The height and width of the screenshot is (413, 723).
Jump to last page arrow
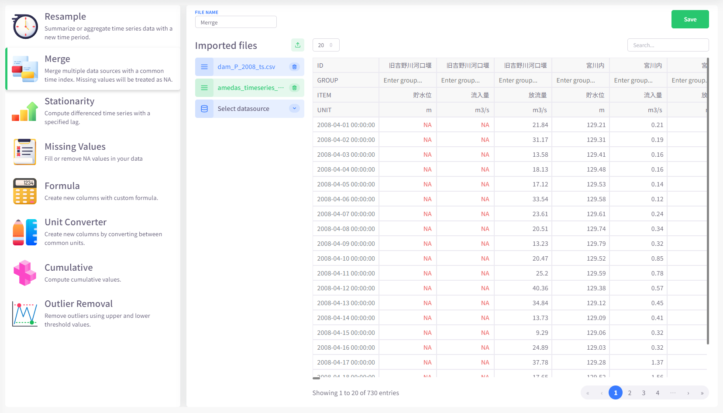[702, 393]
